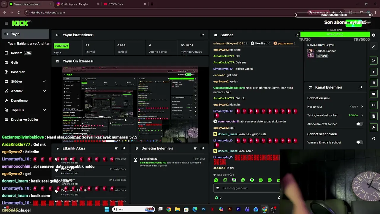The image size is (380, 214).
Task: Click the Sosyalikaazz entry in Denetim Eylemleri
Action: coord(149,159)
